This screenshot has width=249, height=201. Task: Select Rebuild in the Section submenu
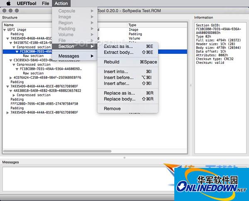tap(128, 62)
